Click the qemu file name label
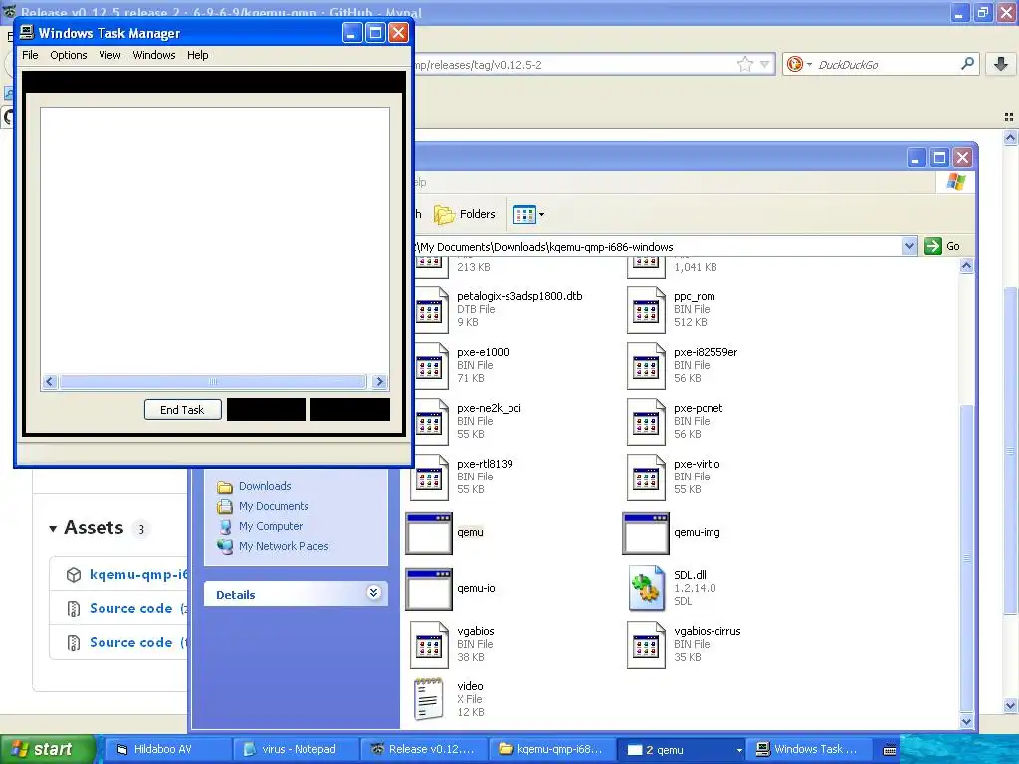Image resolution: width=1019 pixels, height=764 pixels. point(470,532)
